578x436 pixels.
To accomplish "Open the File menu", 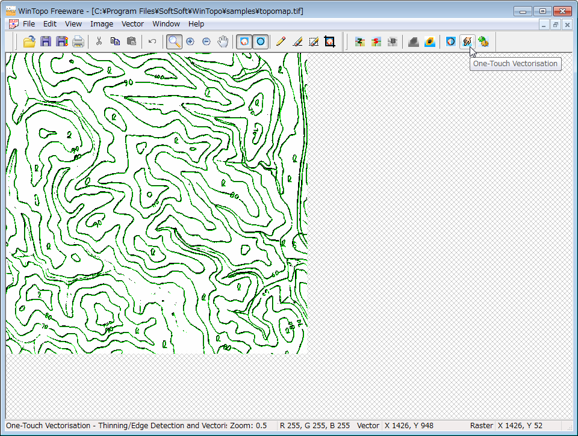I will point(29,24).
